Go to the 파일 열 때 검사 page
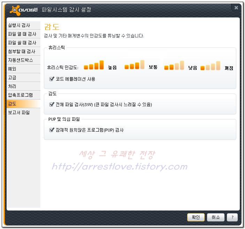 [23, 34]
